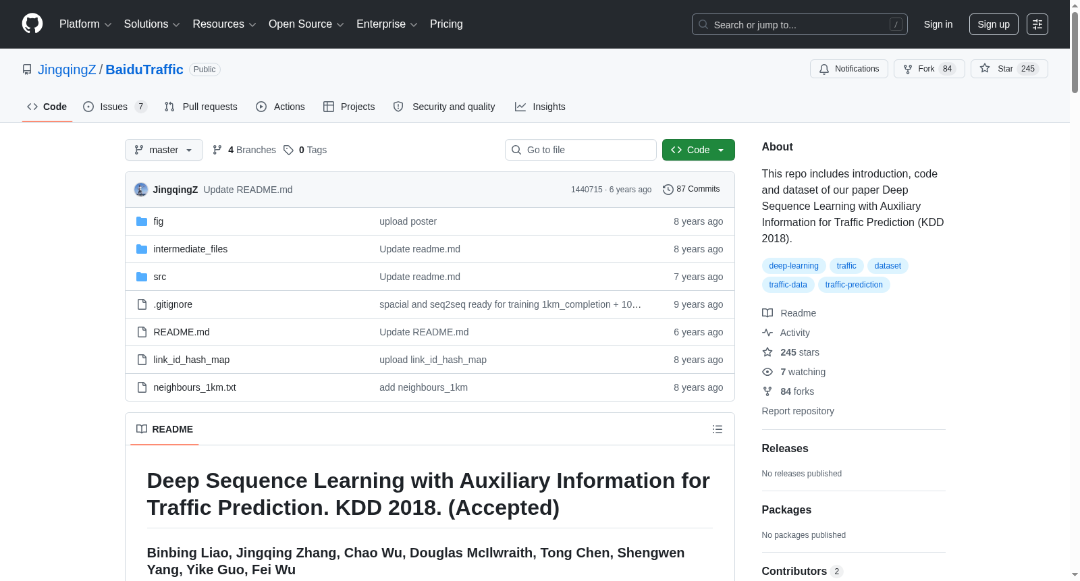
Task: Click the Search or jump to field
Action: [x=800, y=24]
